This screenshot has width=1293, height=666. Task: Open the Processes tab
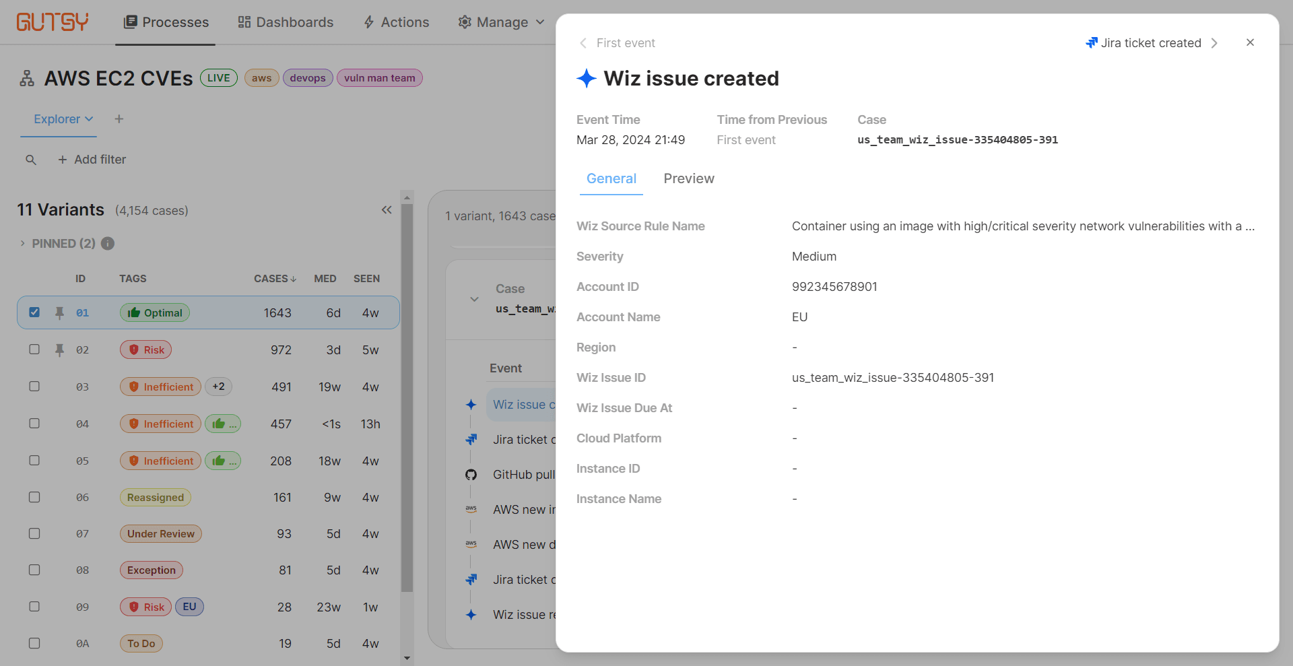coord(166,22)
